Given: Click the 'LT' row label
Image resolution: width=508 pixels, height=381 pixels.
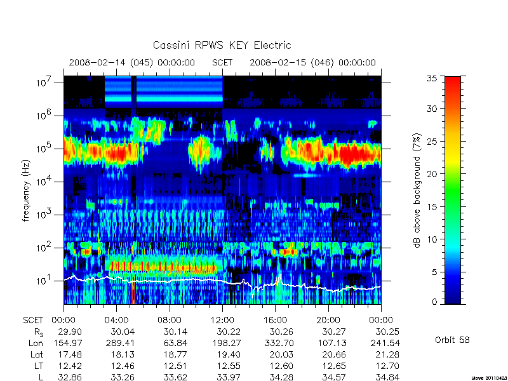Looking at the screenshot, I should click(x=39, y=366).
